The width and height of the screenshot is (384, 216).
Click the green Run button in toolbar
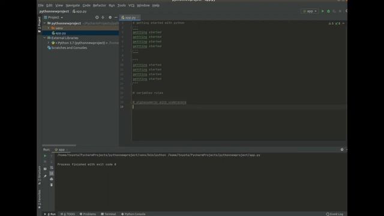click(323, 11)
